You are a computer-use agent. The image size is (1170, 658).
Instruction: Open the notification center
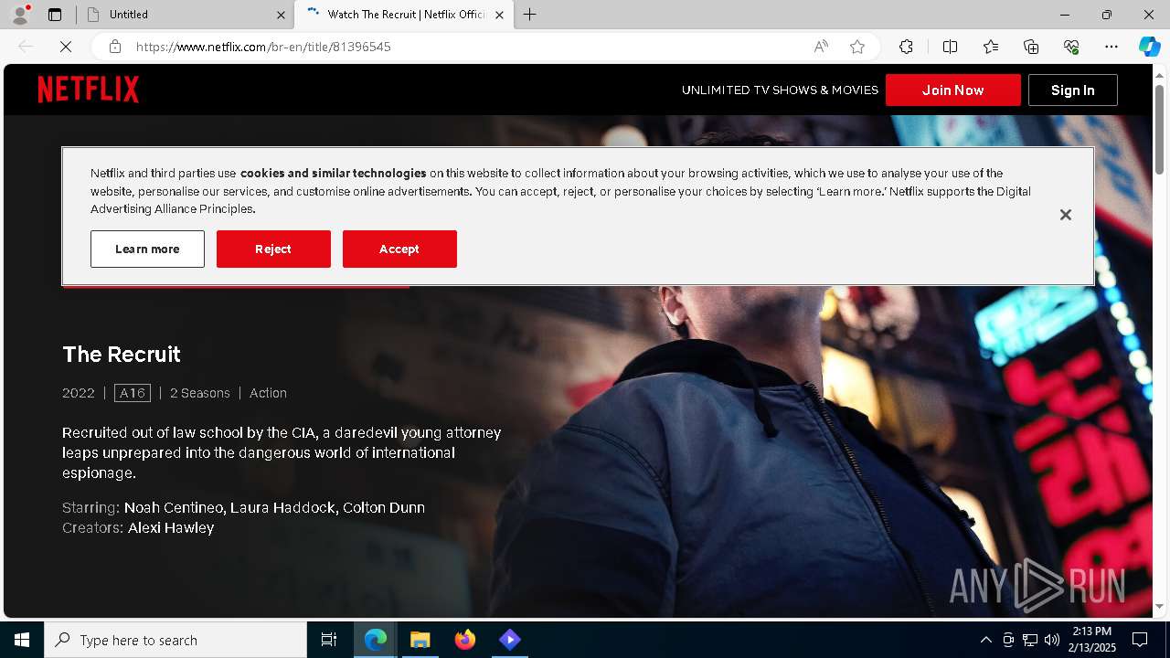pos(1140,640)
